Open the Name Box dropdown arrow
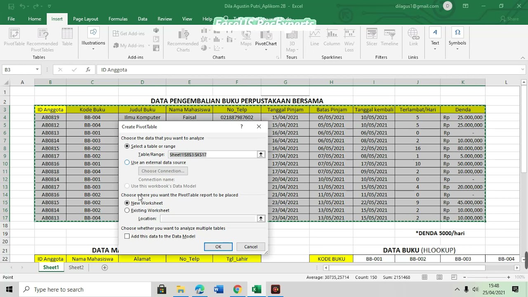The image size is (528, 297). tap(37, 70)
